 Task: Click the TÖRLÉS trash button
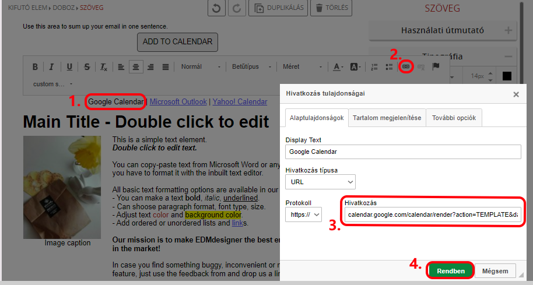[x=331, y=8]
